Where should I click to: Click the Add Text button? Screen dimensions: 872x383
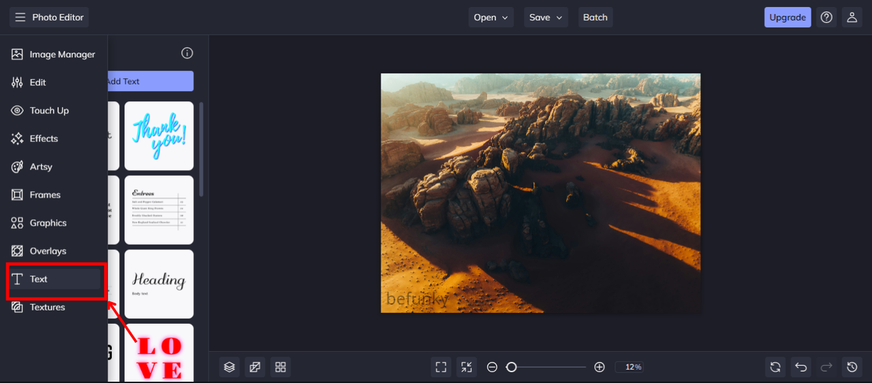(x=151, y=81)
